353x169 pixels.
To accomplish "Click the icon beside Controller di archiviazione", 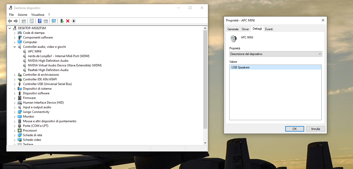I will (20, 75).
